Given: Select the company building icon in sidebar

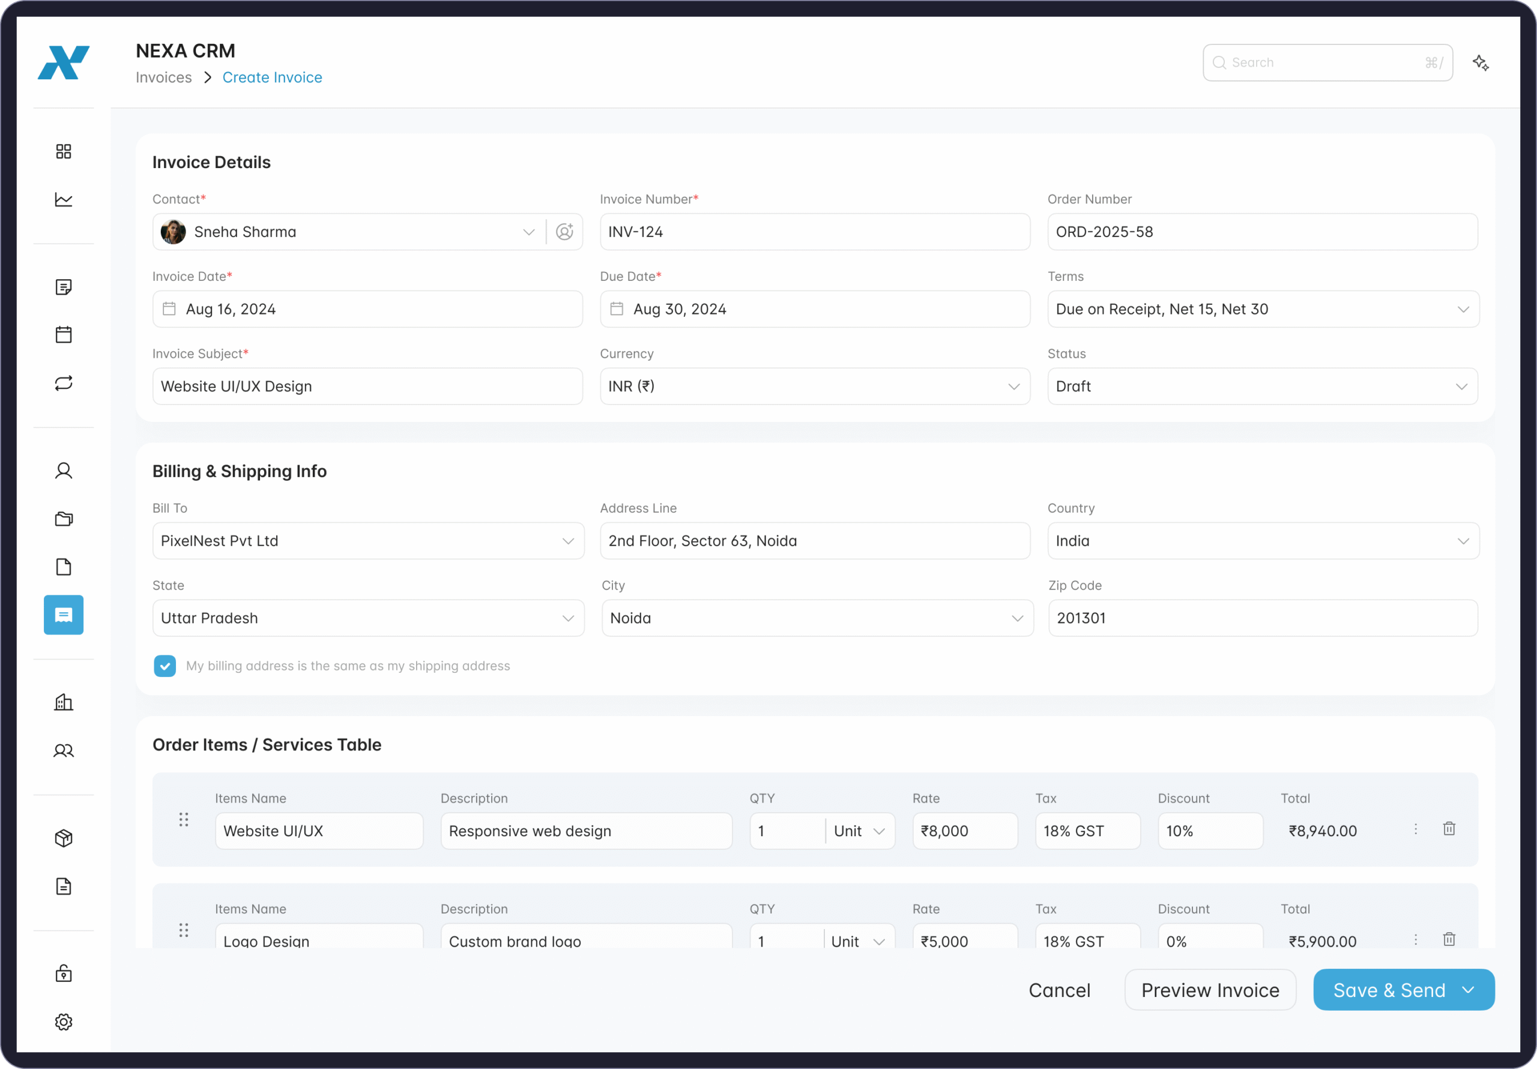Looking at the screenshot, I should click(64, 702).
